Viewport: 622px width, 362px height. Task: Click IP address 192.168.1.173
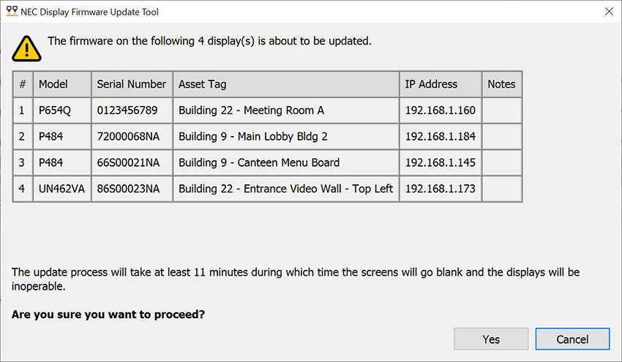click(440, 189)
